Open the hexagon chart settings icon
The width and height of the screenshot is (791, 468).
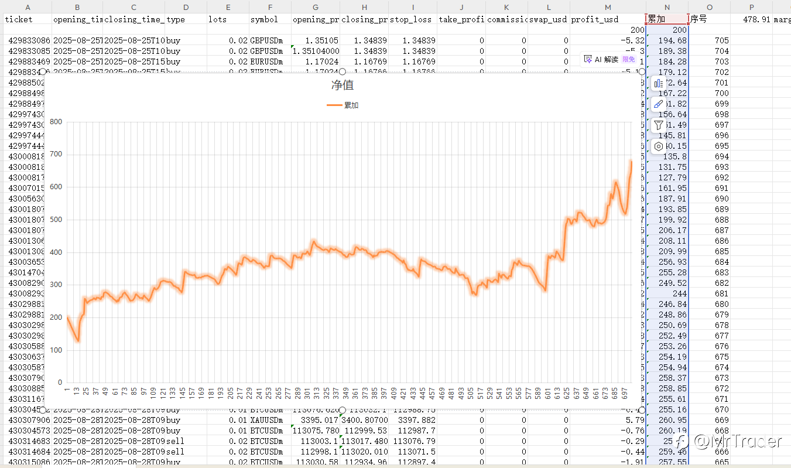659,146
